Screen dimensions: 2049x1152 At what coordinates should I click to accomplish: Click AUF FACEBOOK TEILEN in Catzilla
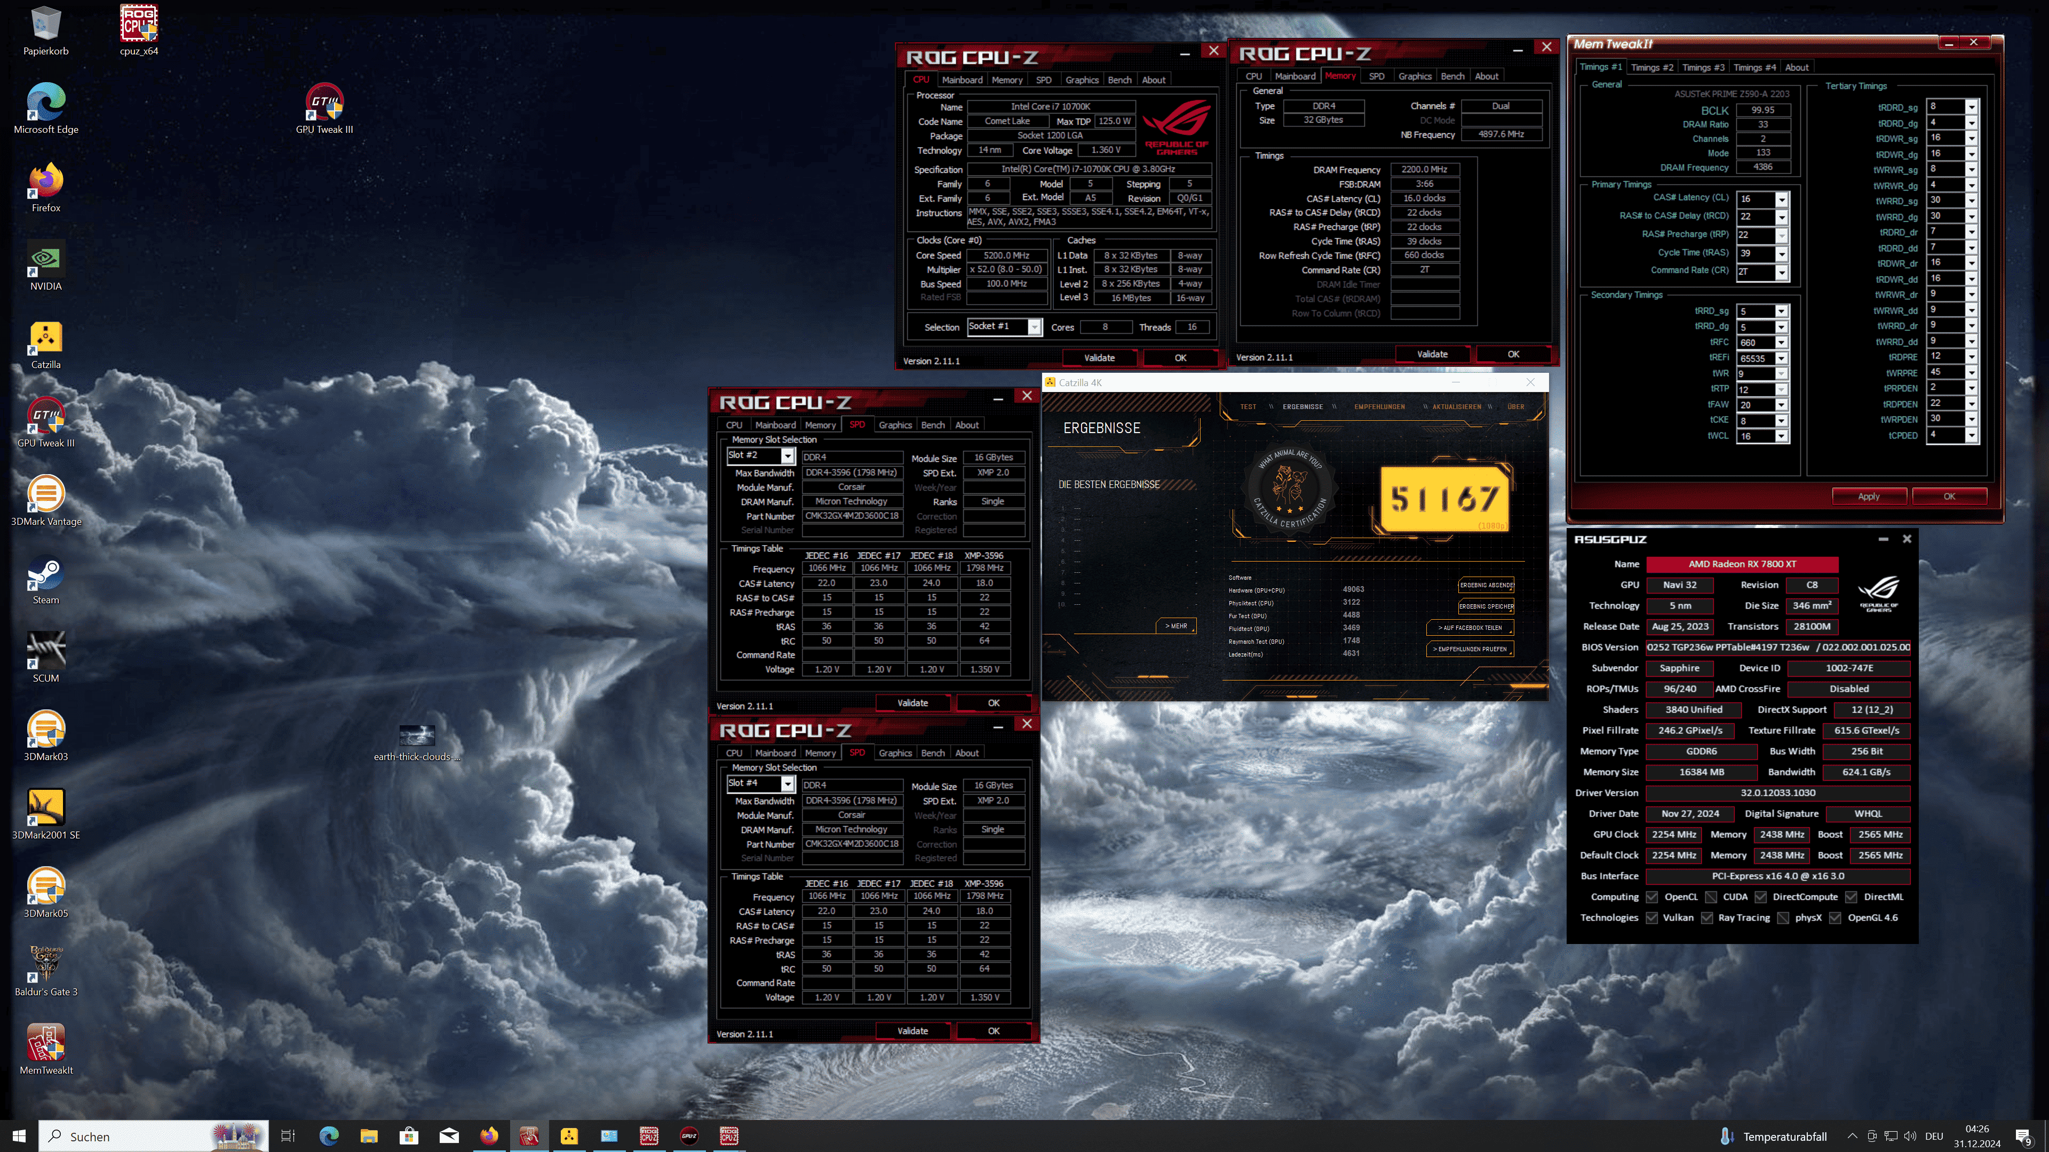1470,627
